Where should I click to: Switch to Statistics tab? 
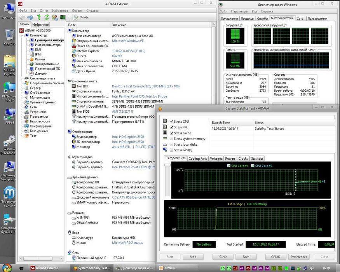(257, 159)
